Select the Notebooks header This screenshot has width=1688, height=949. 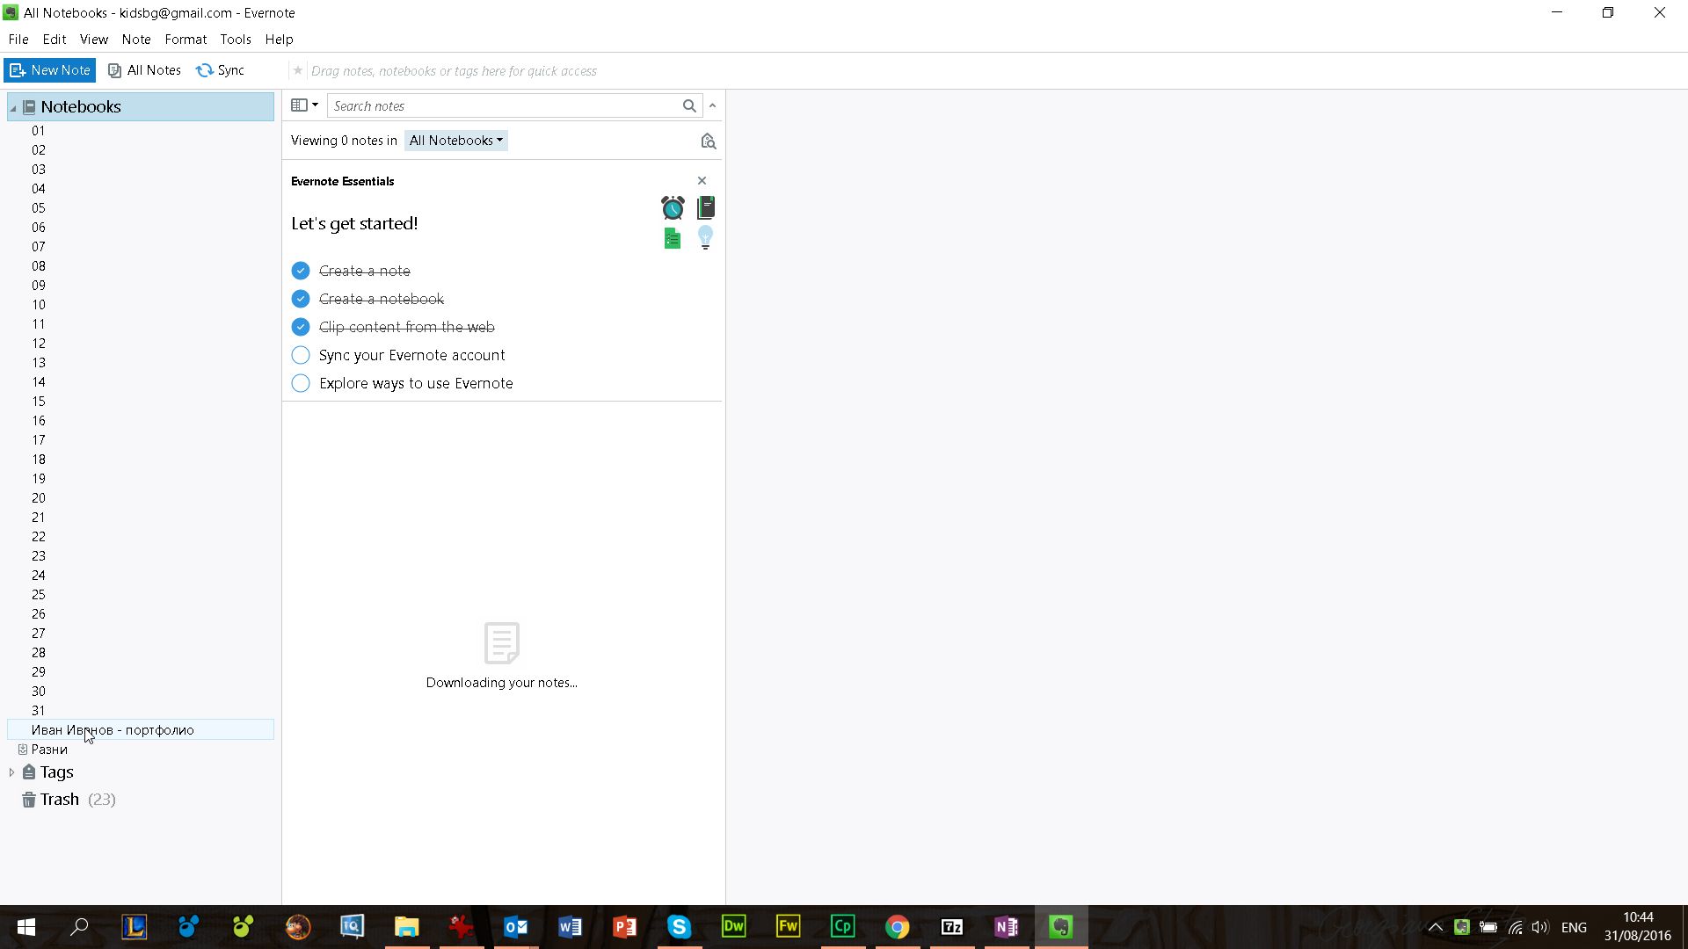(x=141, y=106)
